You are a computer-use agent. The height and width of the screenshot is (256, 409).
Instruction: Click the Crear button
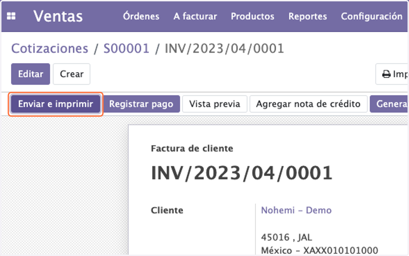(72, 74)
